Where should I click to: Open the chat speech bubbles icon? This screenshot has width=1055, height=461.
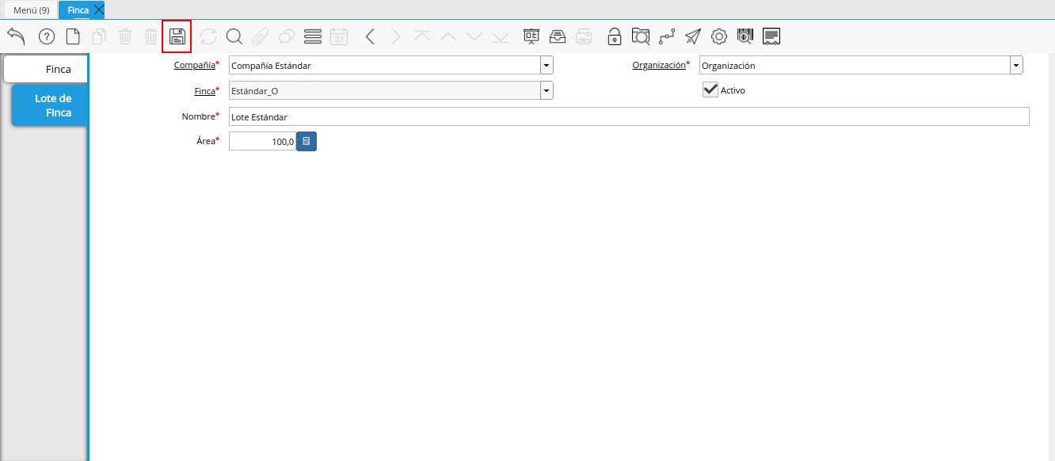[287, 36]
